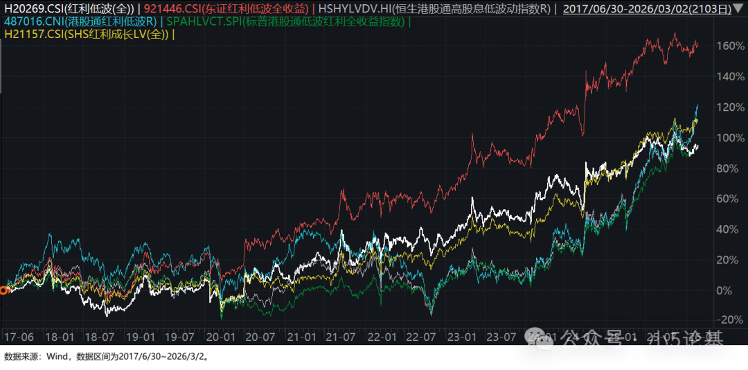Click the 数据来源 Wind source caption
The height and width of the screenshot is (370, 748).
coord(105,357)
